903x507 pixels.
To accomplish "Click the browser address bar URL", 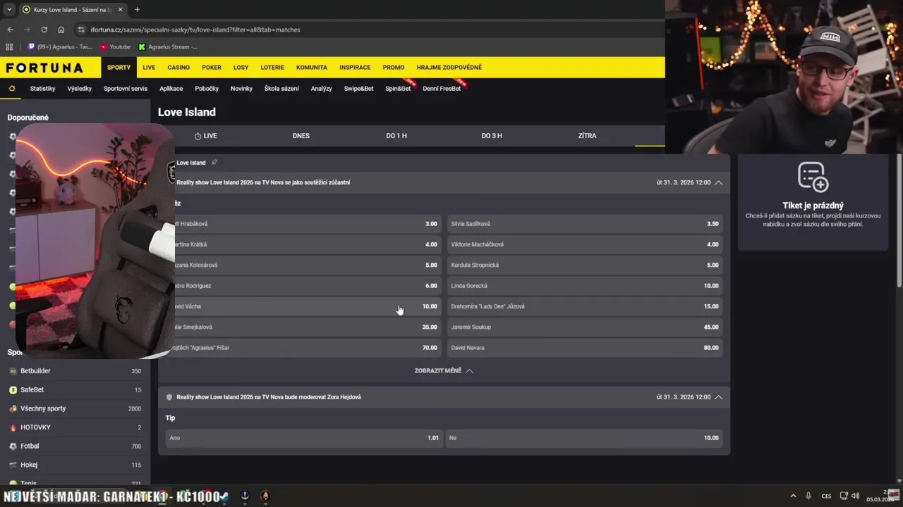I will coord(195,30).
